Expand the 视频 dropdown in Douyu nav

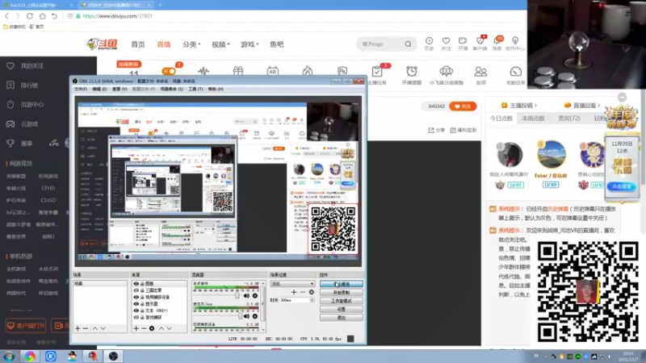220,44
